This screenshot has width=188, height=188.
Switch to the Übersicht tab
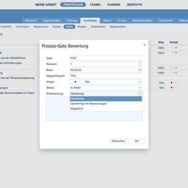coord(31,21)
